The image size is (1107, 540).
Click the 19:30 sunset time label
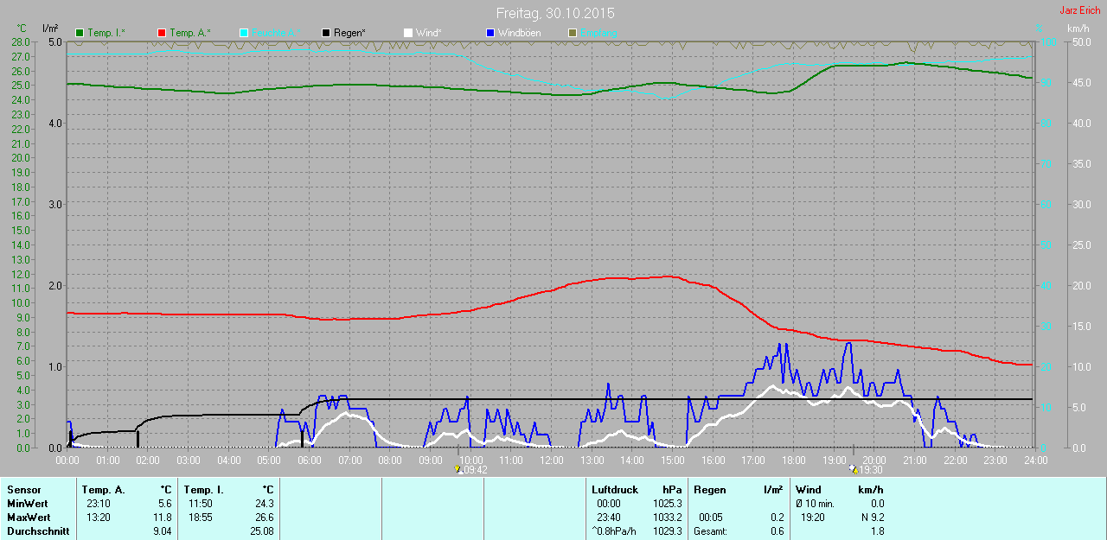click(x=871, y=471)
